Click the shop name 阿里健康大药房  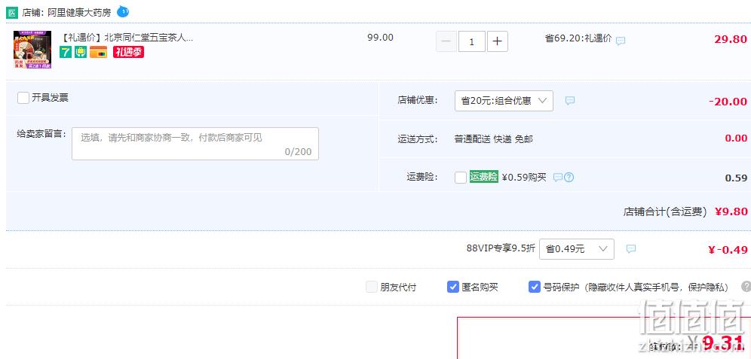pos(79,13)
